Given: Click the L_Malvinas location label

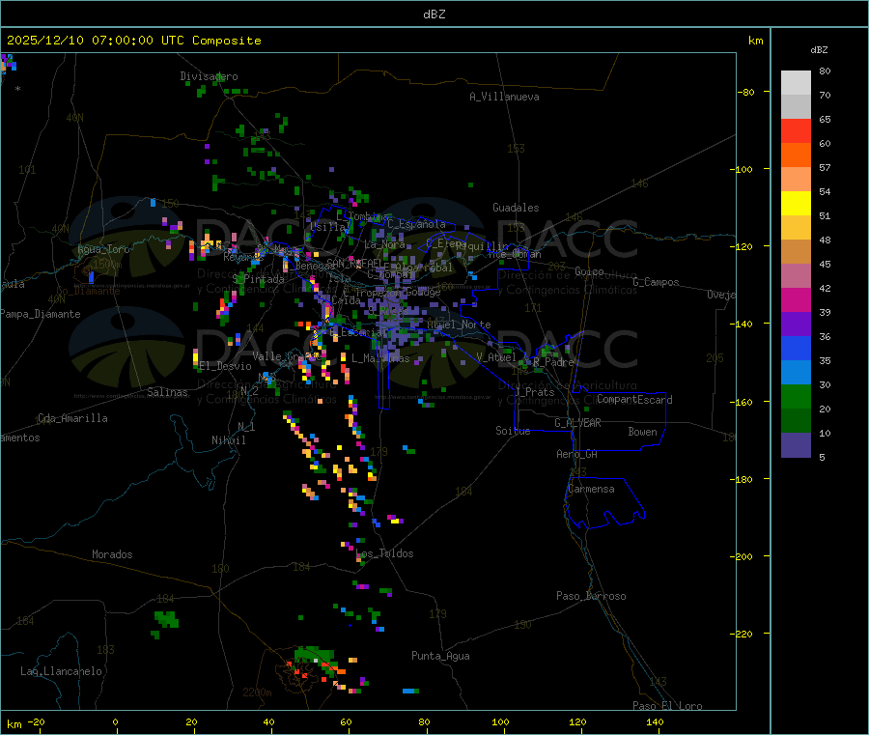Looking at the screenshot, I should (x=380, y=358).
